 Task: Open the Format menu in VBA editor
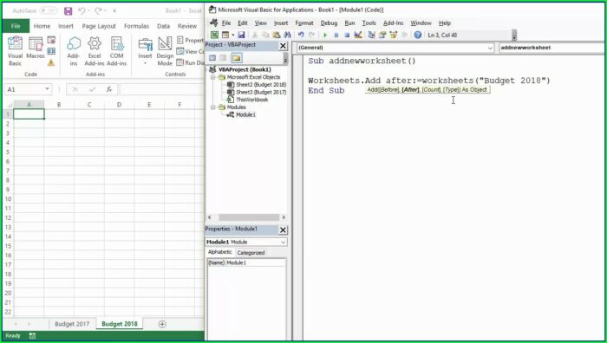coord(304,23)
